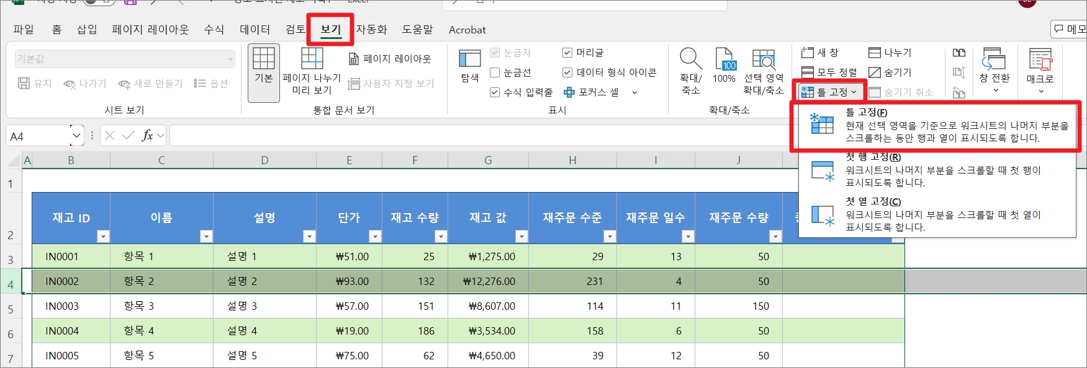1087x368 pixels.
Task: Switch to the 수식 tab
Action: pos(214,30)
